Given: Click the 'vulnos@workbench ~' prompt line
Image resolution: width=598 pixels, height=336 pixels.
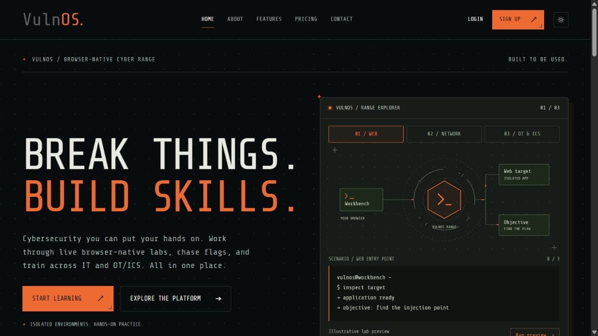Looking at the screenshot, I should click(364, 277).
